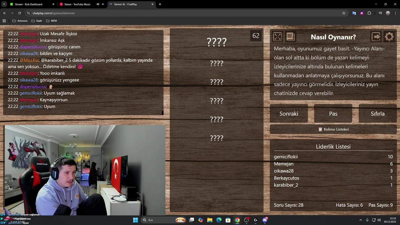Close the Stream - Kick Dashboard tab
The image size is (400, 225).
53,4
